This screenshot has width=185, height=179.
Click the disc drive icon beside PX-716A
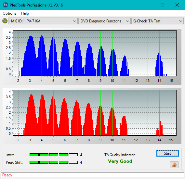pos(5,21)
